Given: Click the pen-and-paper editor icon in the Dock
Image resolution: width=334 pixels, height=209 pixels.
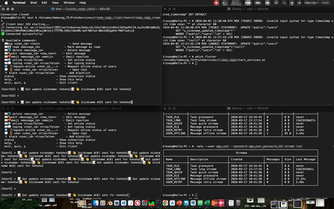Looking at the screenshot, I should [x=130, y=203].
